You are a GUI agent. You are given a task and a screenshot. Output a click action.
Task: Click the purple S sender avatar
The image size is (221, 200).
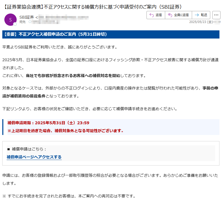tap(10, 20)
